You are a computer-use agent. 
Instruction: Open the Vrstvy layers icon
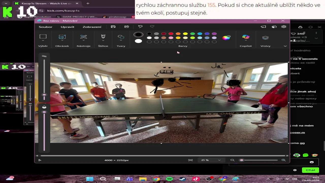click(x=265, y=38)
